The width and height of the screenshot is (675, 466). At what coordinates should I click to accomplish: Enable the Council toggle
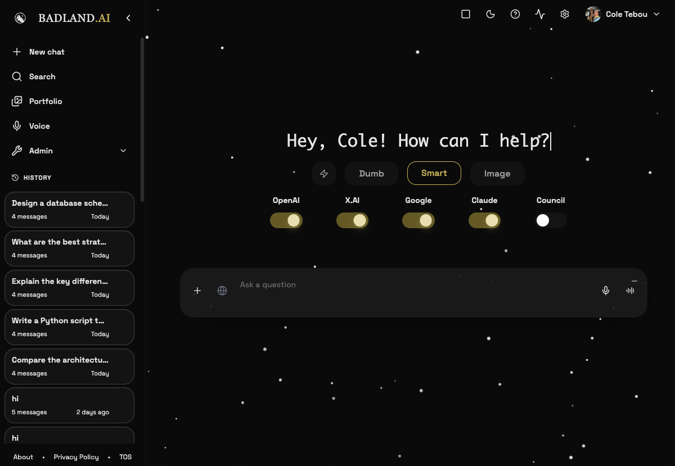tap(550, 220)
